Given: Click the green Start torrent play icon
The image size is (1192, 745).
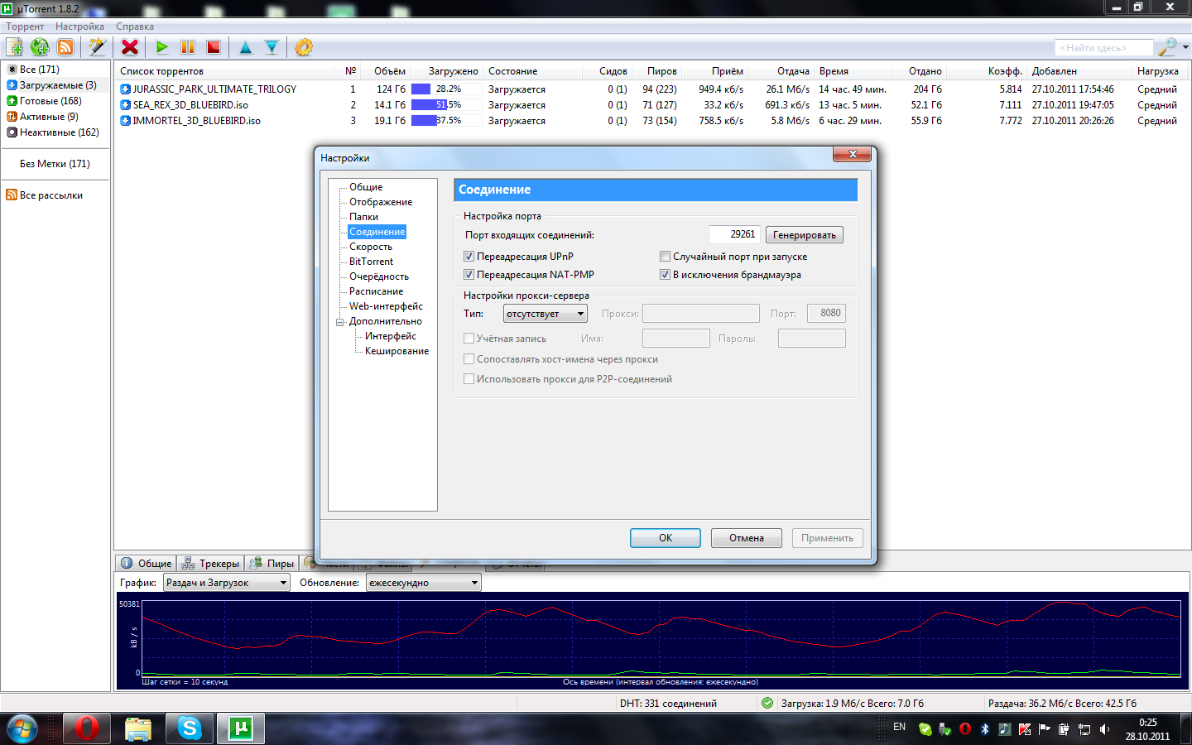Looking at the screenshot, I should [162, 47].
